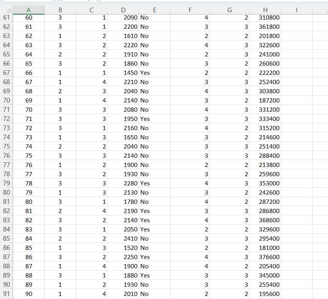Select row 77 header
328x299 pixels.
coord(6,165)
